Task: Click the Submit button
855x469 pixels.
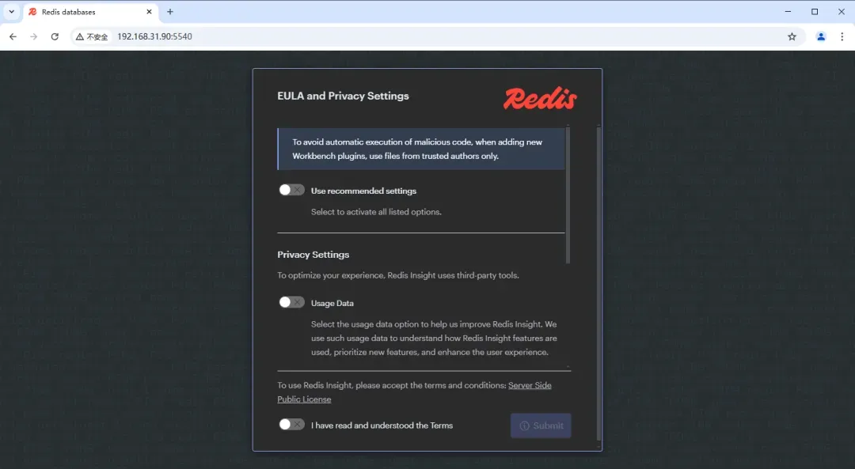Action: click(541, 426)
